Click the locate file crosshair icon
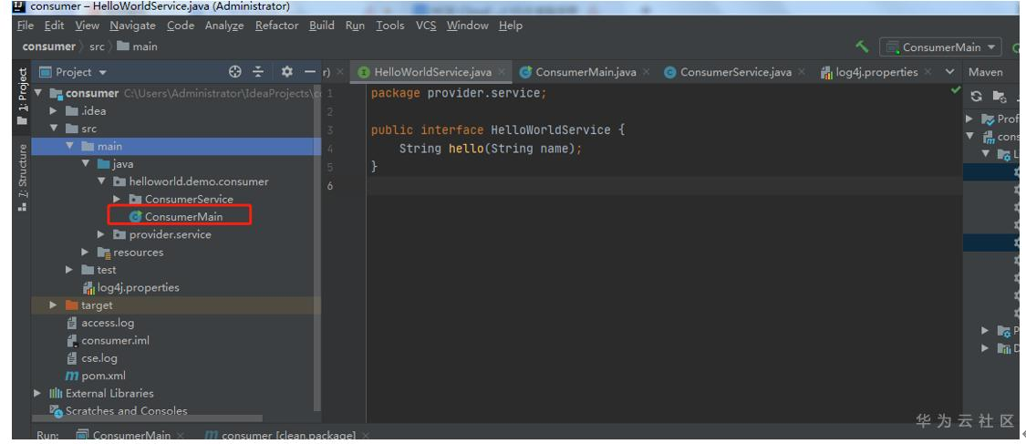This screenshot has width=1026, height=444. (x=235, y=72)
